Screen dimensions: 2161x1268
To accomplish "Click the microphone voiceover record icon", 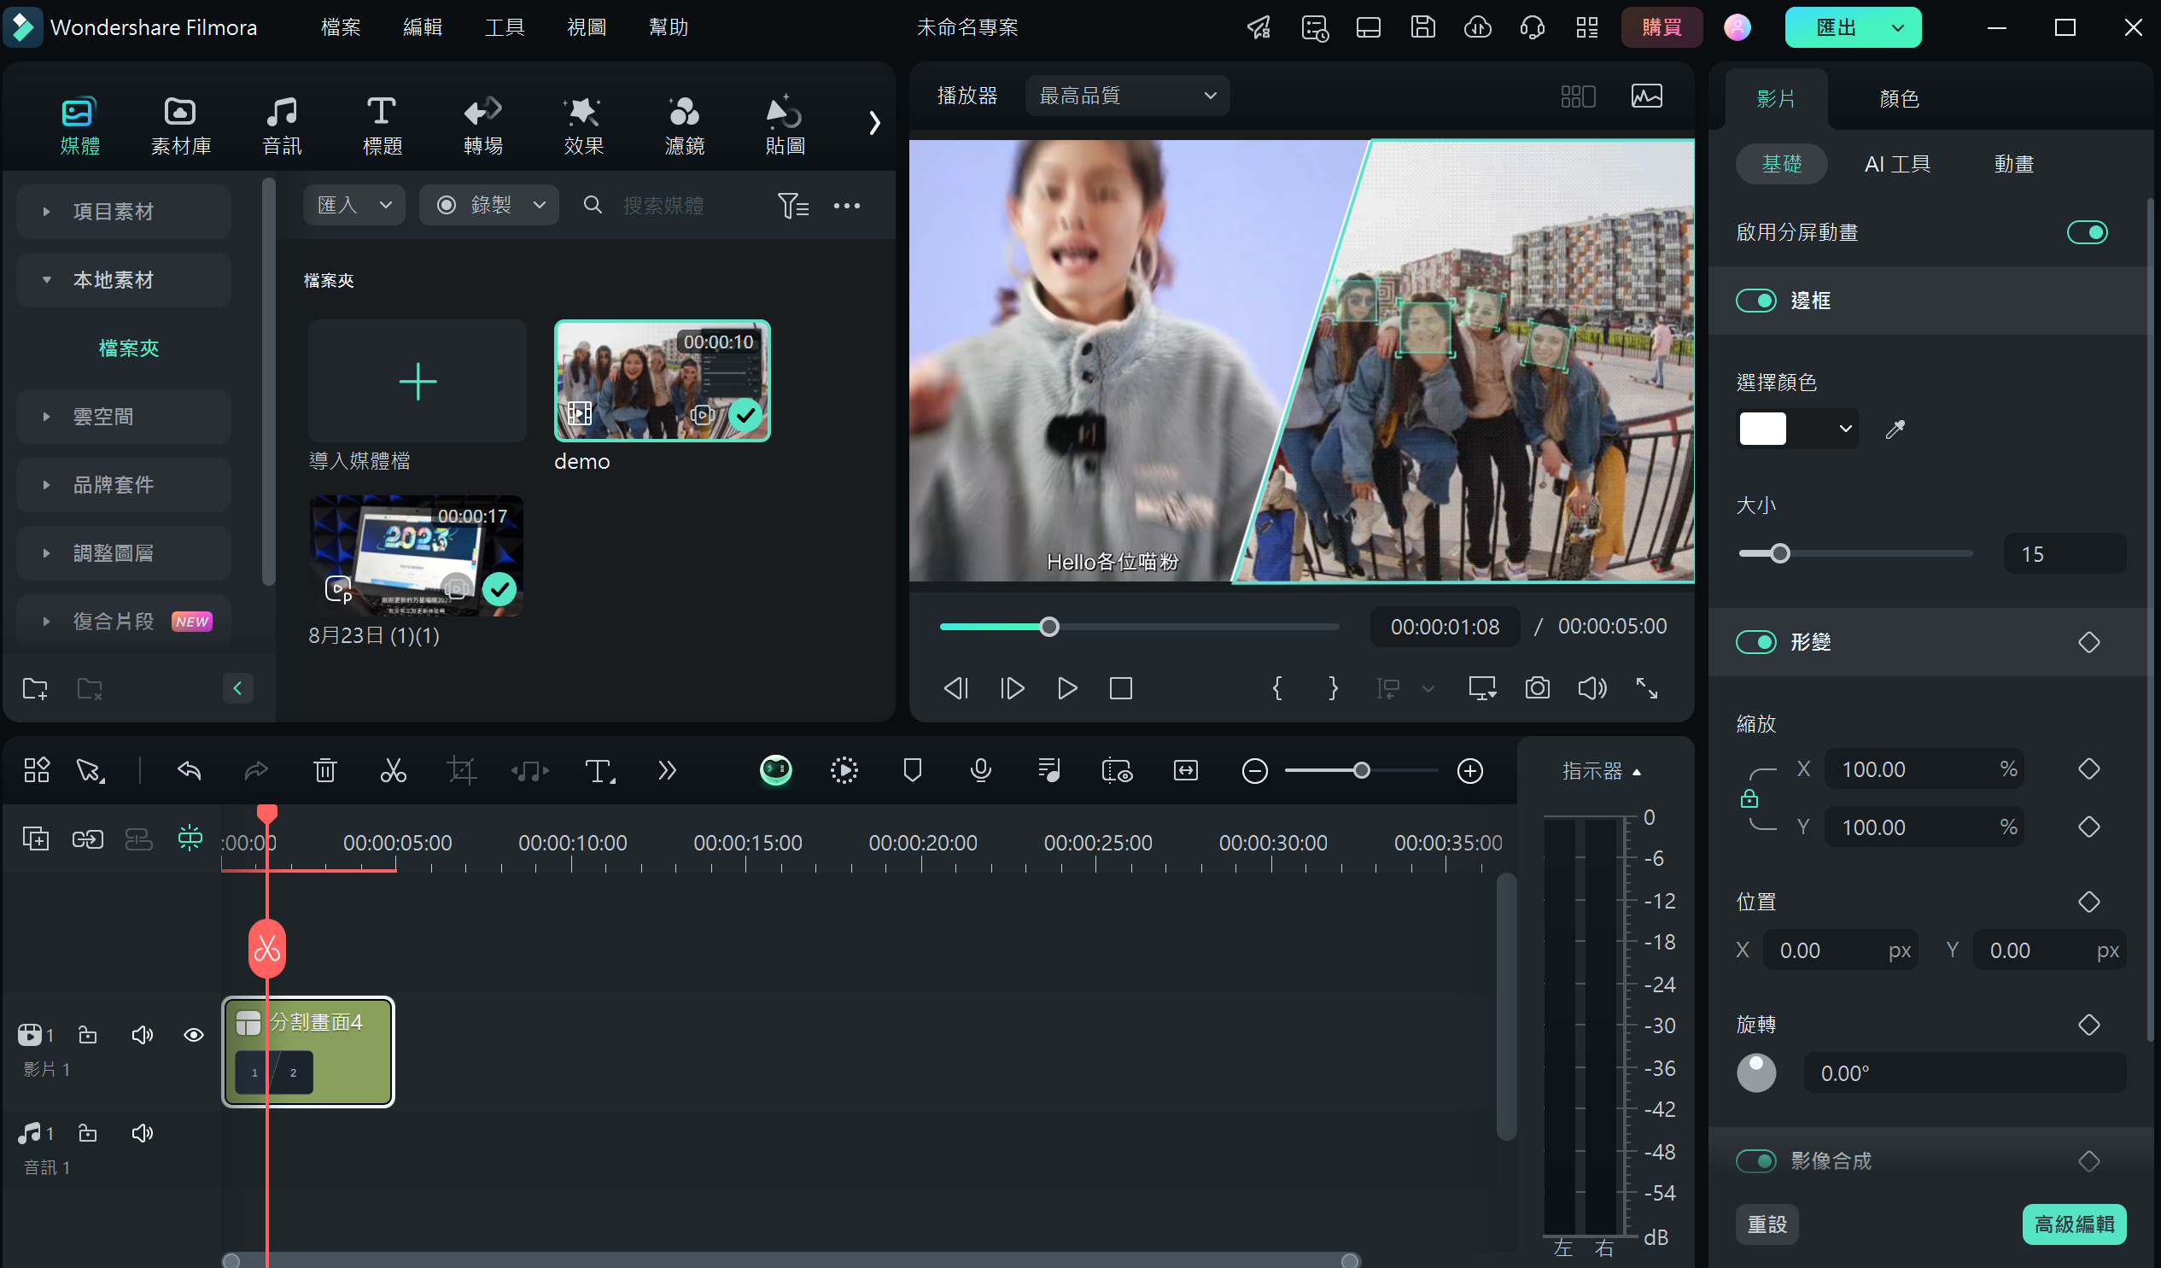I will 980,771.
